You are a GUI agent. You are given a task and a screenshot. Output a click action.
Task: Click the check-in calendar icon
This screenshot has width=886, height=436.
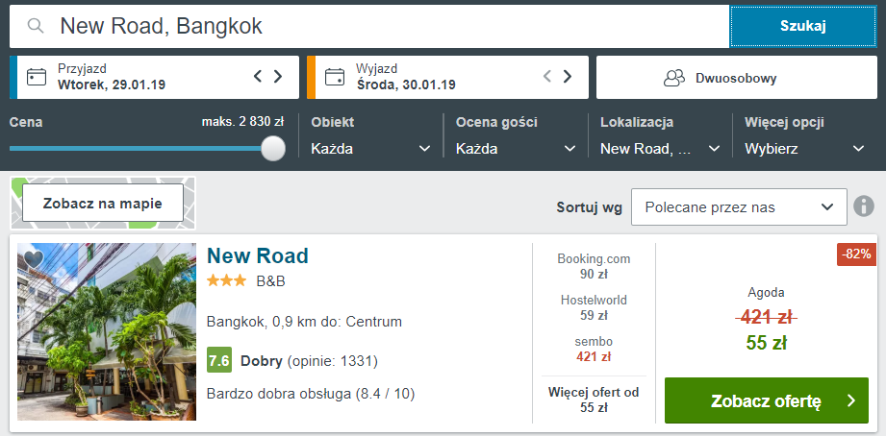[37, 77]
